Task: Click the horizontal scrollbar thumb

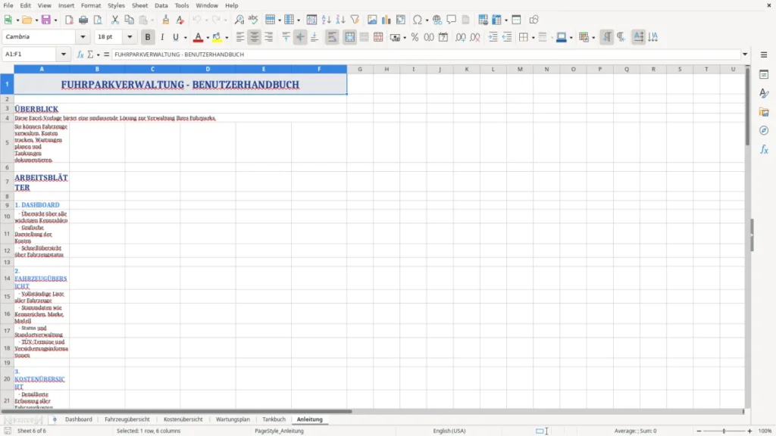Action: pyautogui.click(x=177, y=411)
